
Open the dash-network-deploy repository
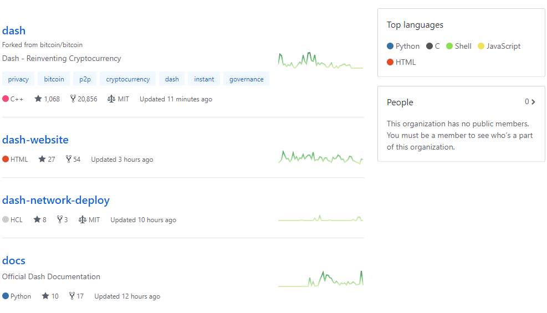click(x=56, y=200)
